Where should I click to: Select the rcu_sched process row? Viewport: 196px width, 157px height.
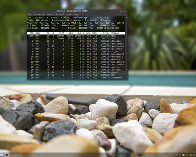click(x=76, y=49)
